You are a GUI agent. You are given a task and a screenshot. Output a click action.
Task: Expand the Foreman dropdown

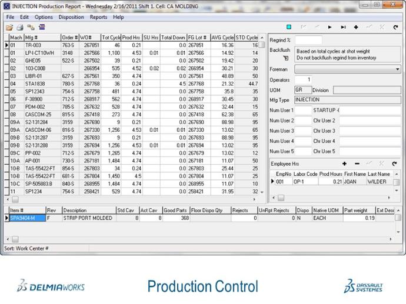[x=398, y=69]
